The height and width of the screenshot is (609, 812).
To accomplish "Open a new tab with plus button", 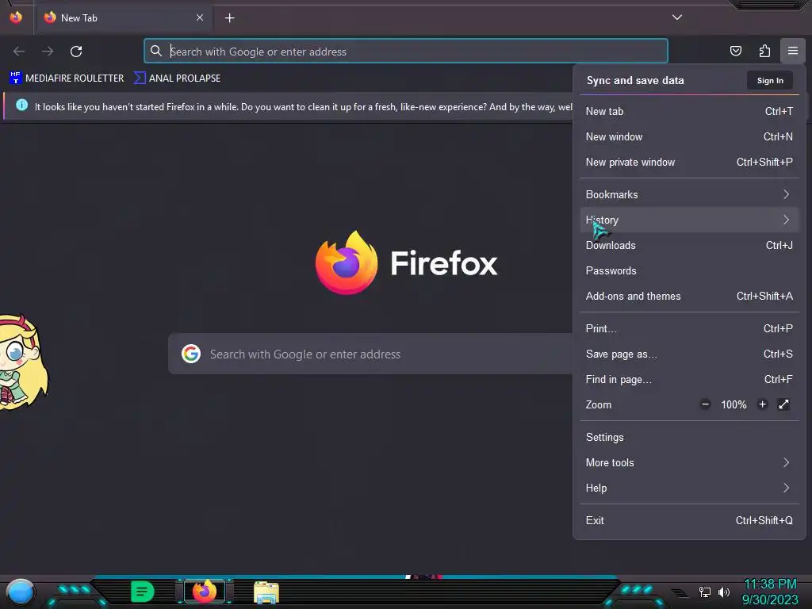I will [229, 18].
